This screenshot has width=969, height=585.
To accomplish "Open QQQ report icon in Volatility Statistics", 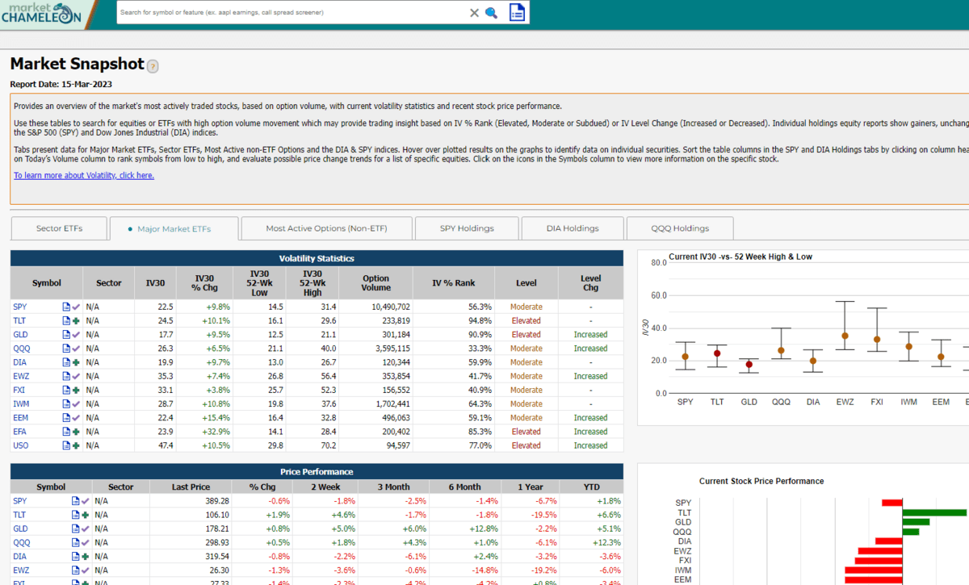I will tap(67, 349).
